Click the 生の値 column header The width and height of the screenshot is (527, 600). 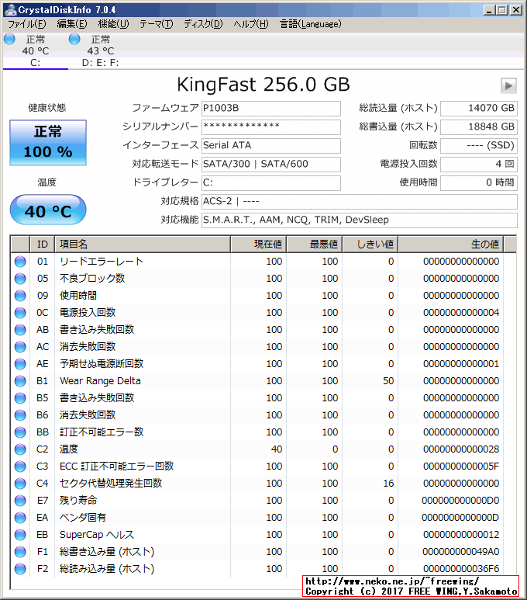(x=451, y=245)
